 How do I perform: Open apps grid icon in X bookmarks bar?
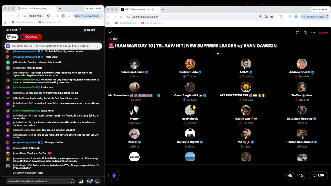[x=109, y=23]
